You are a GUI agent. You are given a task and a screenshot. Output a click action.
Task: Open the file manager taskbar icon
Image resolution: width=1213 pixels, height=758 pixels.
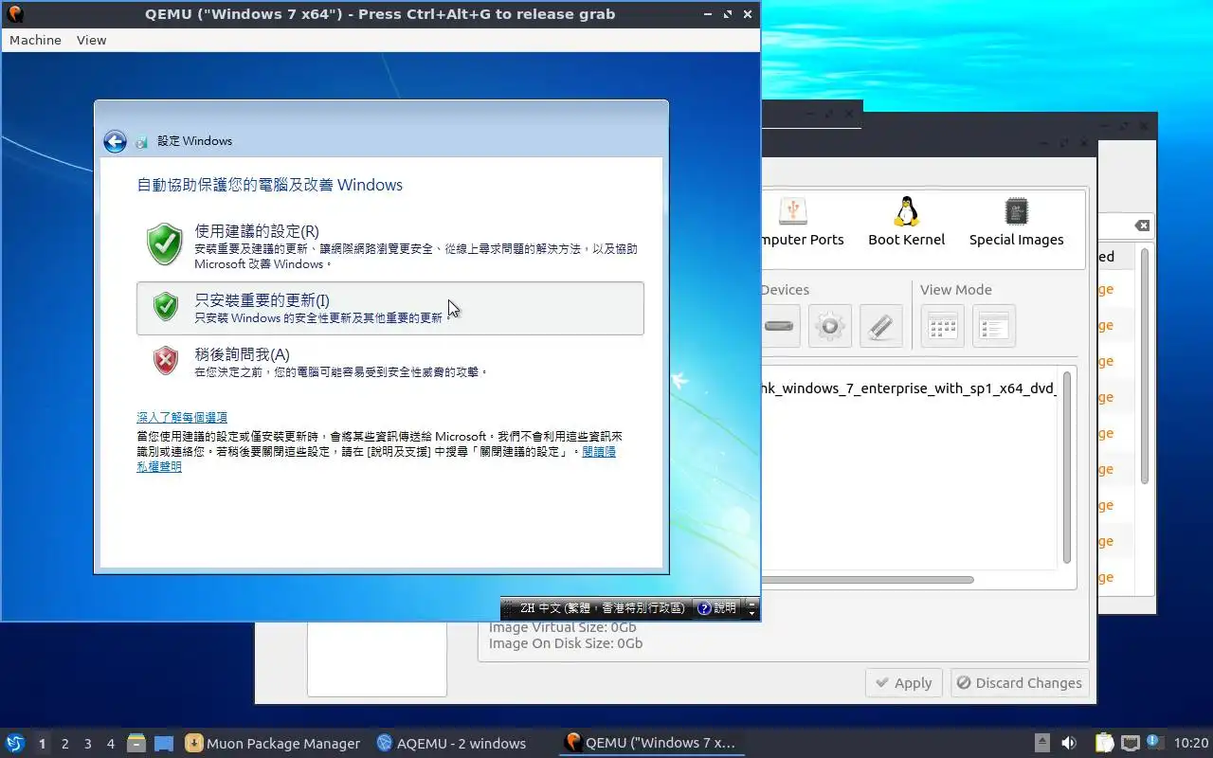point(136,744)
